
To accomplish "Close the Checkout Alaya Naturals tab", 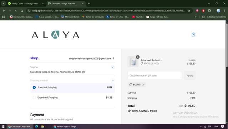I will [83, 4].
